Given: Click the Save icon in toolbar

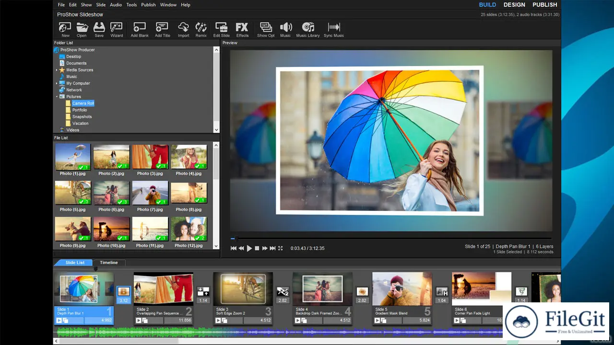Looking at the screenshot, I should (99, 29).
